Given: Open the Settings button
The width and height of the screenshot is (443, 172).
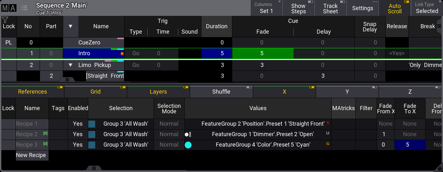Looking at the screenshot, I should pos(362,8).
